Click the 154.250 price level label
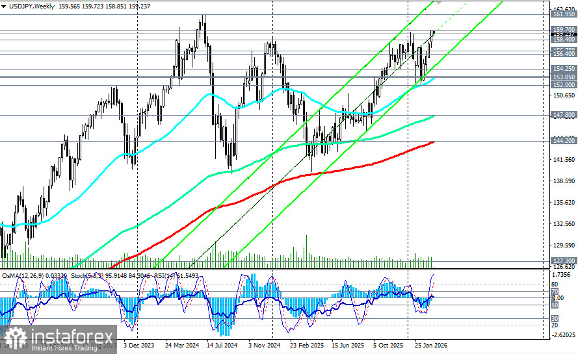The width and height of the screenshot is (578, 354). click(564, 68)
